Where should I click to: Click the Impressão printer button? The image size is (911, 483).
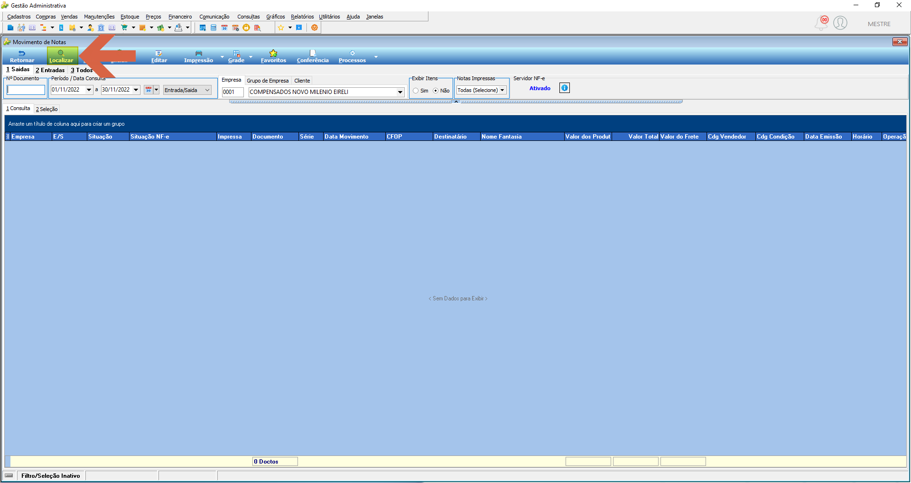coord(198,56)
